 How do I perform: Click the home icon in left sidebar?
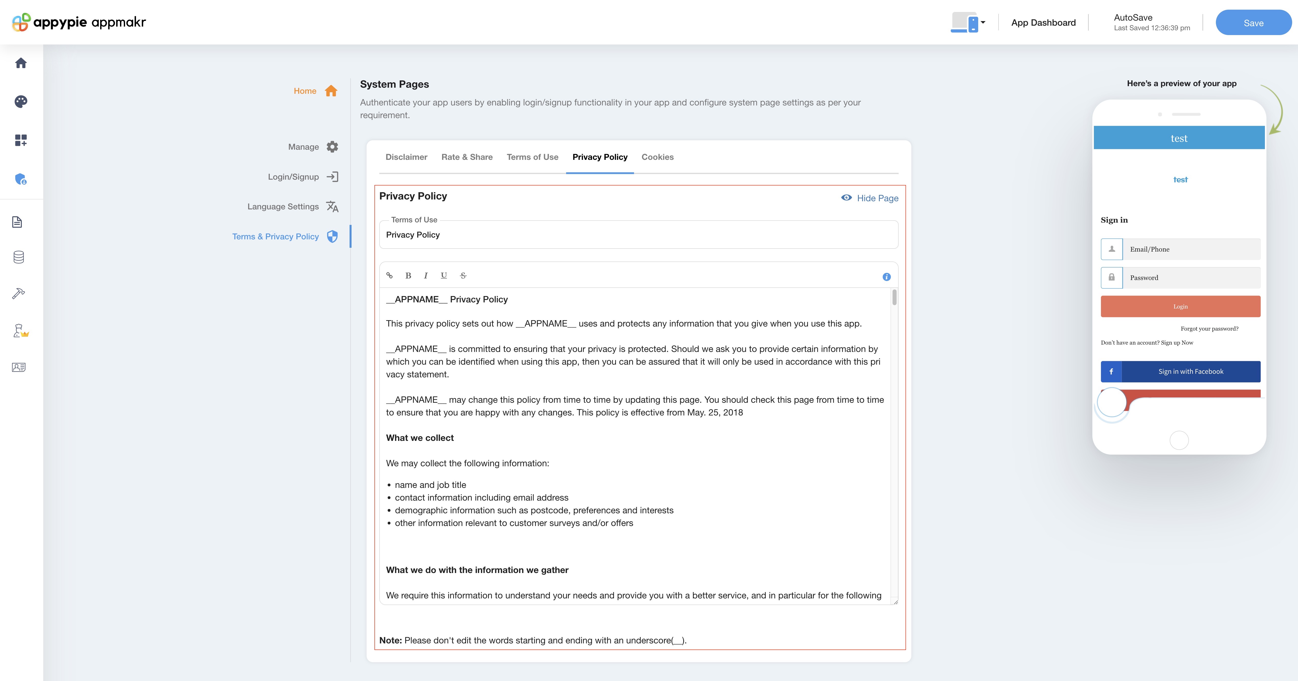[21, 63]
